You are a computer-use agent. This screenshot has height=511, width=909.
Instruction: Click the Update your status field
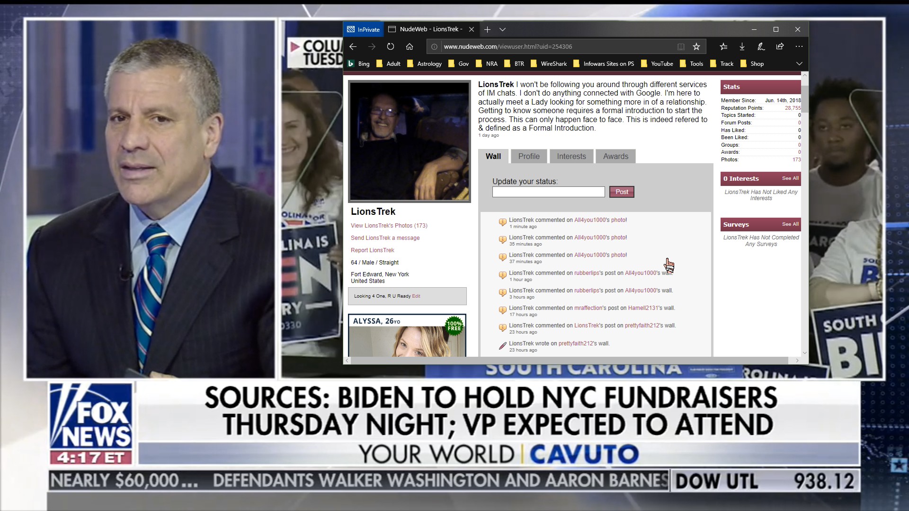548,192
